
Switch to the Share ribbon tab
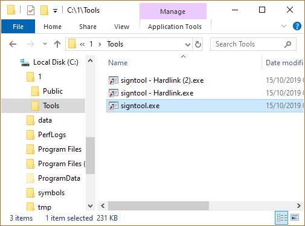(88, 27)
